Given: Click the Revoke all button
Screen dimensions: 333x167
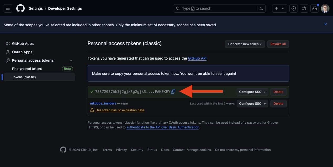Looking at the screenshot, I should [278, 44].
